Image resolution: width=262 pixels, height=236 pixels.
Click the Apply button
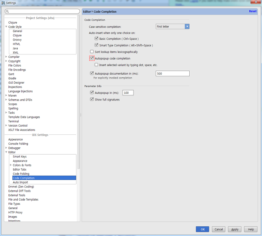click(x=235, y=229)
